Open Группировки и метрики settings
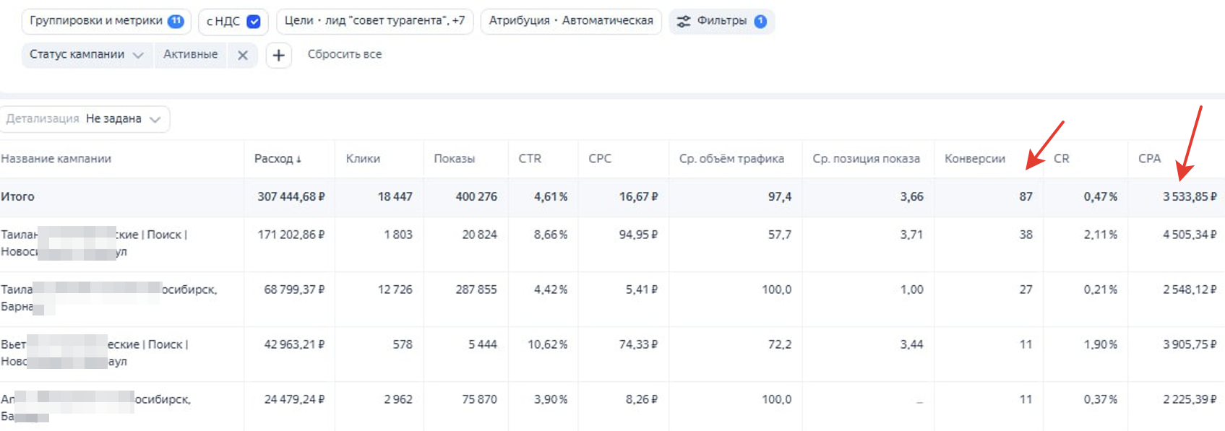Image resolution: width=1225 pixels, height=431 pixels. coord(106,21)
